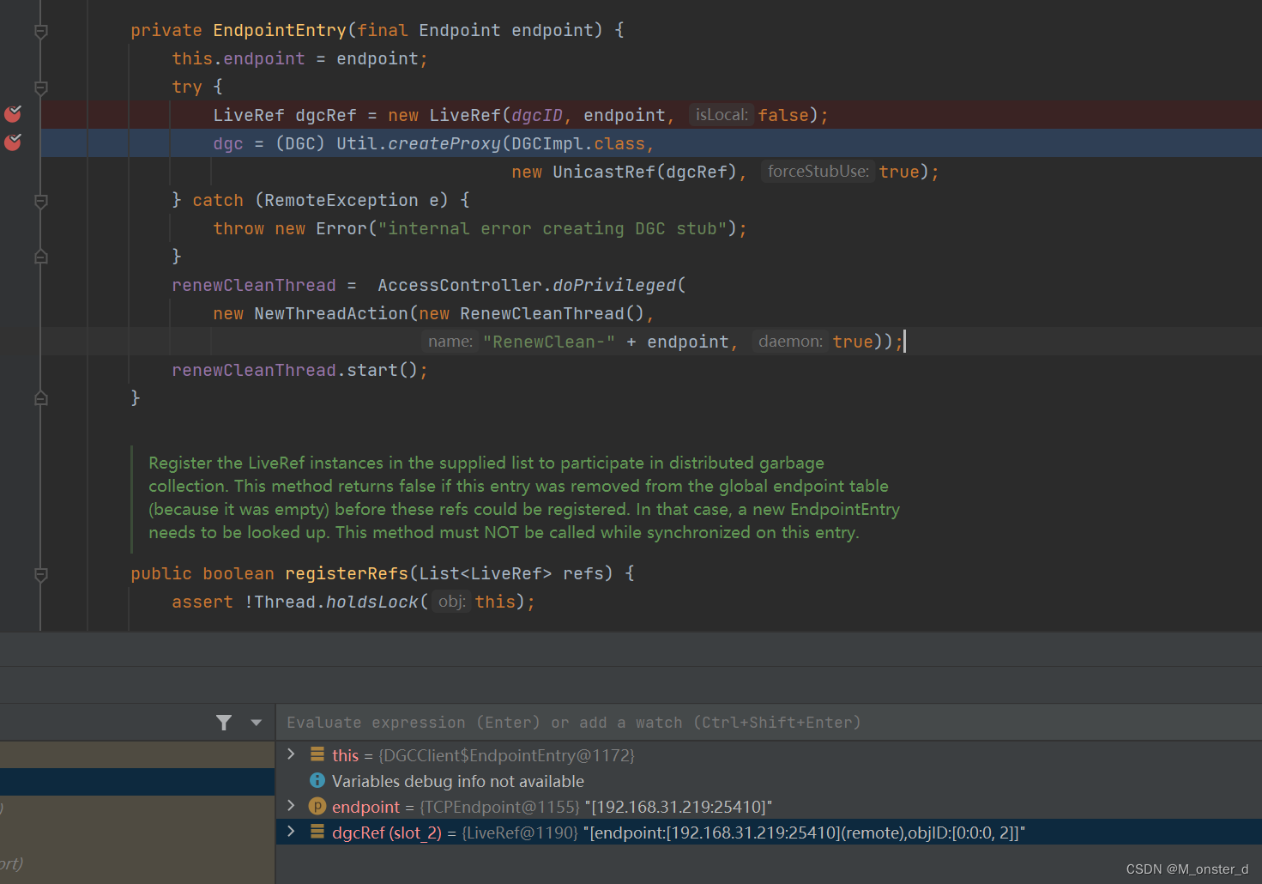Click the EndpointEntry constructor name
This screenshot has width=1262, height=884.
pos(280,30)
